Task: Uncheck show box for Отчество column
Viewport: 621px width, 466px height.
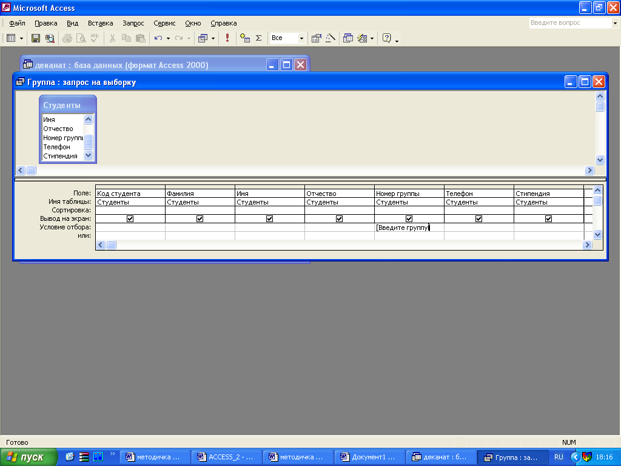Action: [x=339, y=218]
